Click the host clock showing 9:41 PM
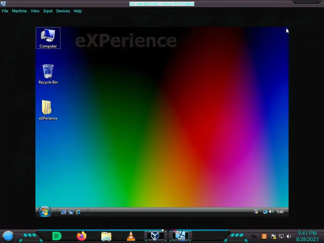The width and height of the screenshot is (324, 243). 307,236
